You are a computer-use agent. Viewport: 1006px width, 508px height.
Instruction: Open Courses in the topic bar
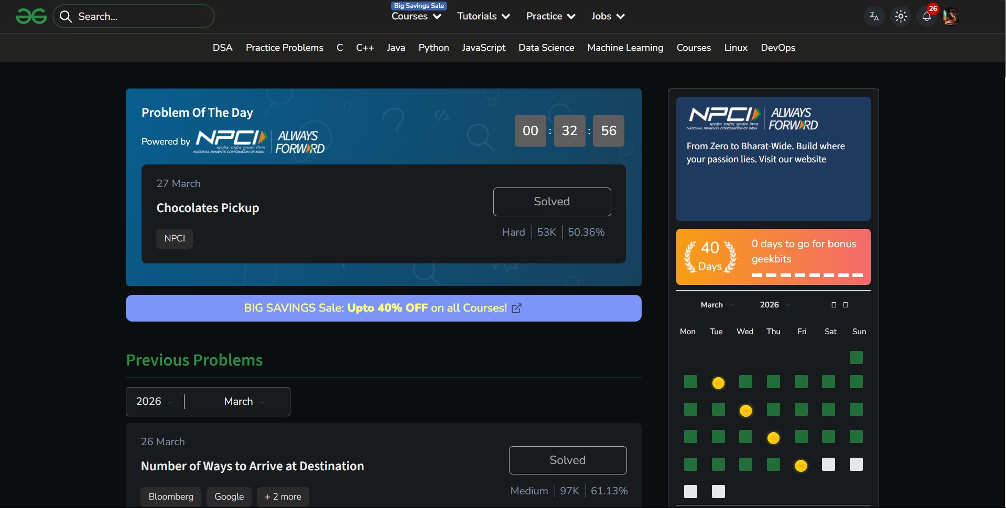click(x=694, y=48)
